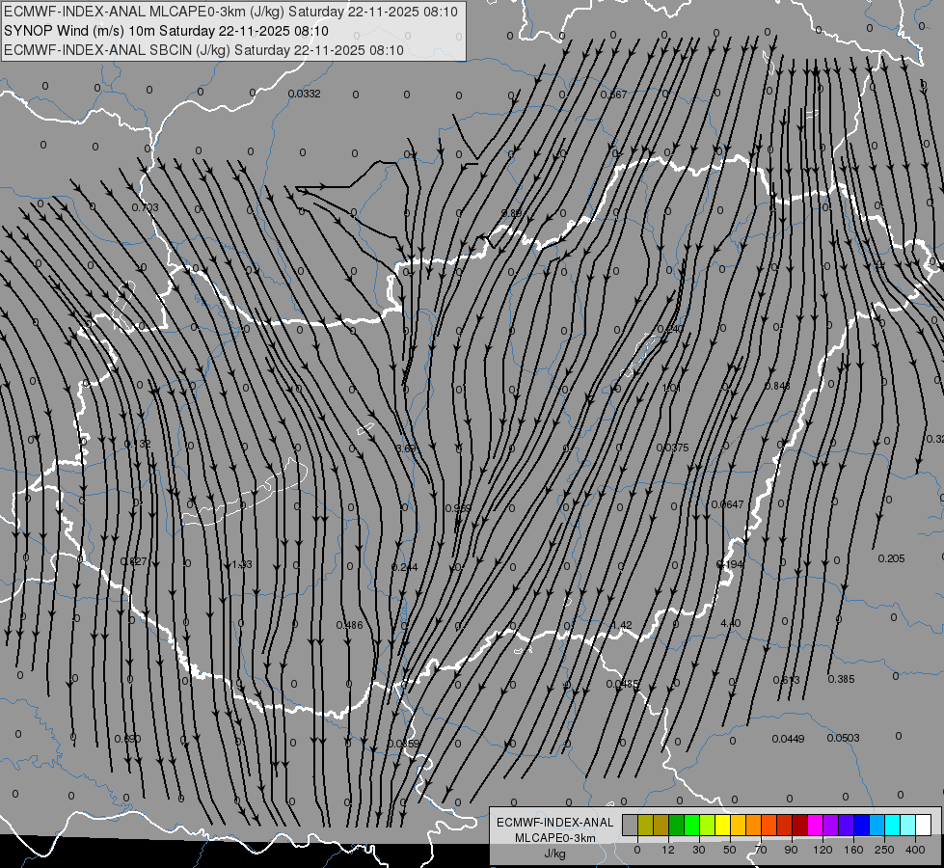
Task: Click the map value 0.0647
Action: tap(727, 504)
